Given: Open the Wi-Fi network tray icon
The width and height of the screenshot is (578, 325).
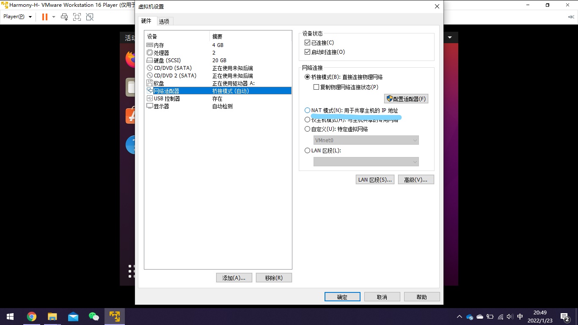Looking at the screenshot, I should (501, 317).
